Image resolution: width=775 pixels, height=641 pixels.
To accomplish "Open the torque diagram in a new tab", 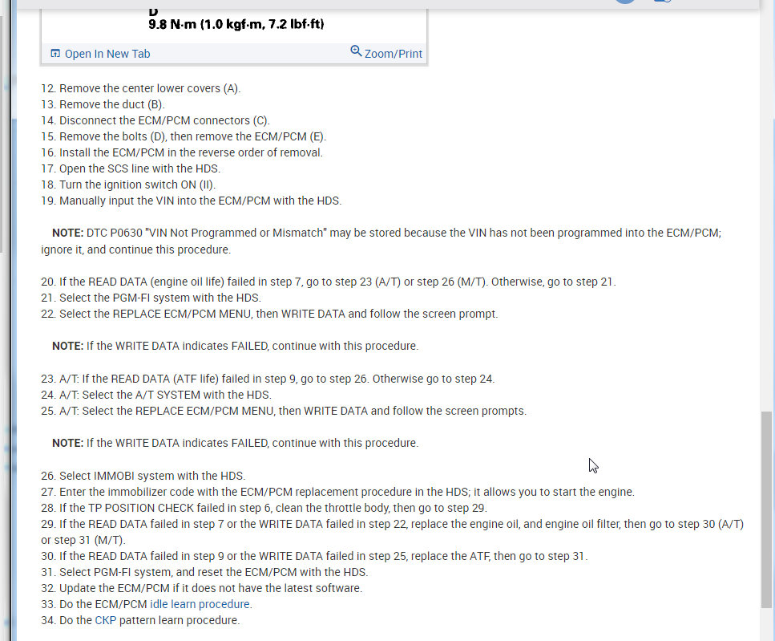I will click(x=107, y=54).
